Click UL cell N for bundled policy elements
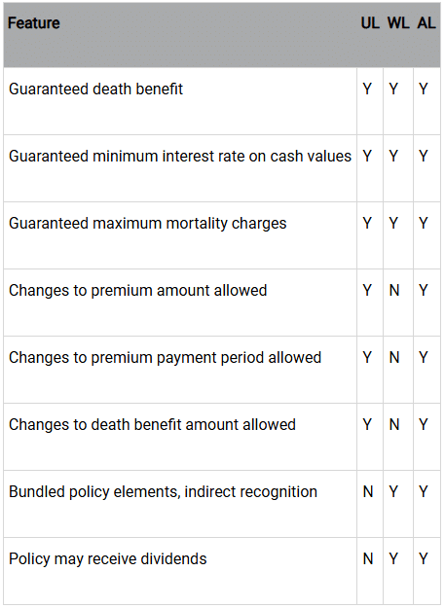445x608 pixels. click(368, 491)
